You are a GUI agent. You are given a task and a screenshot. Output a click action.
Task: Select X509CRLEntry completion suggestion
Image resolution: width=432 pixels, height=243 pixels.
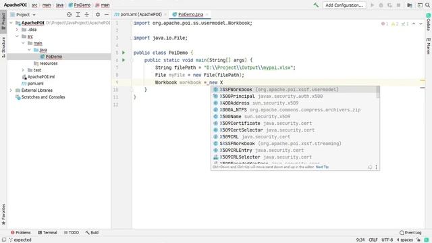click(294, 150)
